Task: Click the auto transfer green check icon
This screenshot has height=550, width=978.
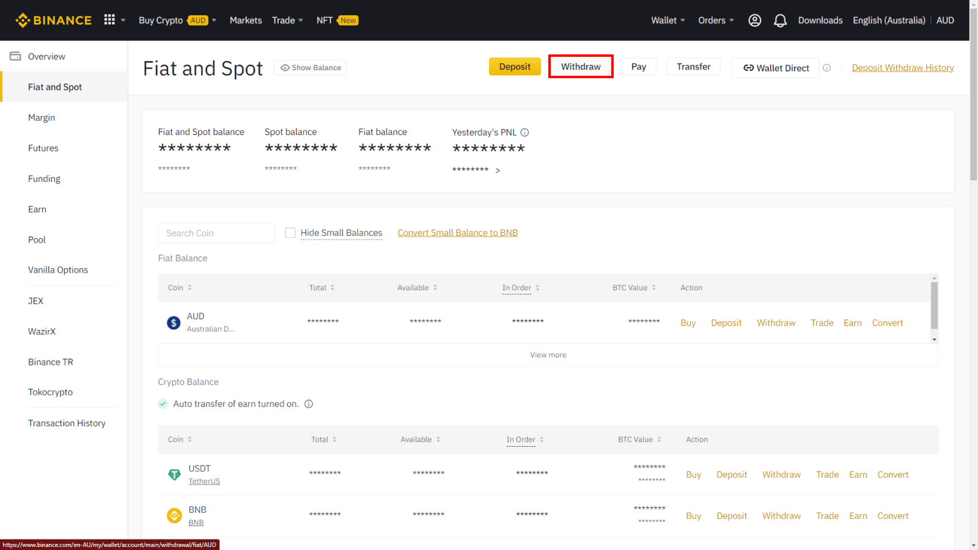Action: tap(163, 404)
